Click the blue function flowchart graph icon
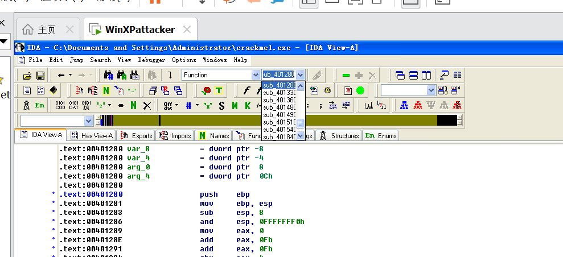The image size is (563, 257). [405, 105]
